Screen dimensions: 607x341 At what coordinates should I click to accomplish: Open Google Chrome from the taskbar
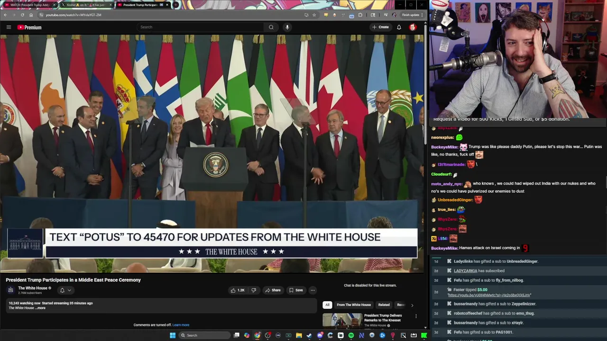257,335
